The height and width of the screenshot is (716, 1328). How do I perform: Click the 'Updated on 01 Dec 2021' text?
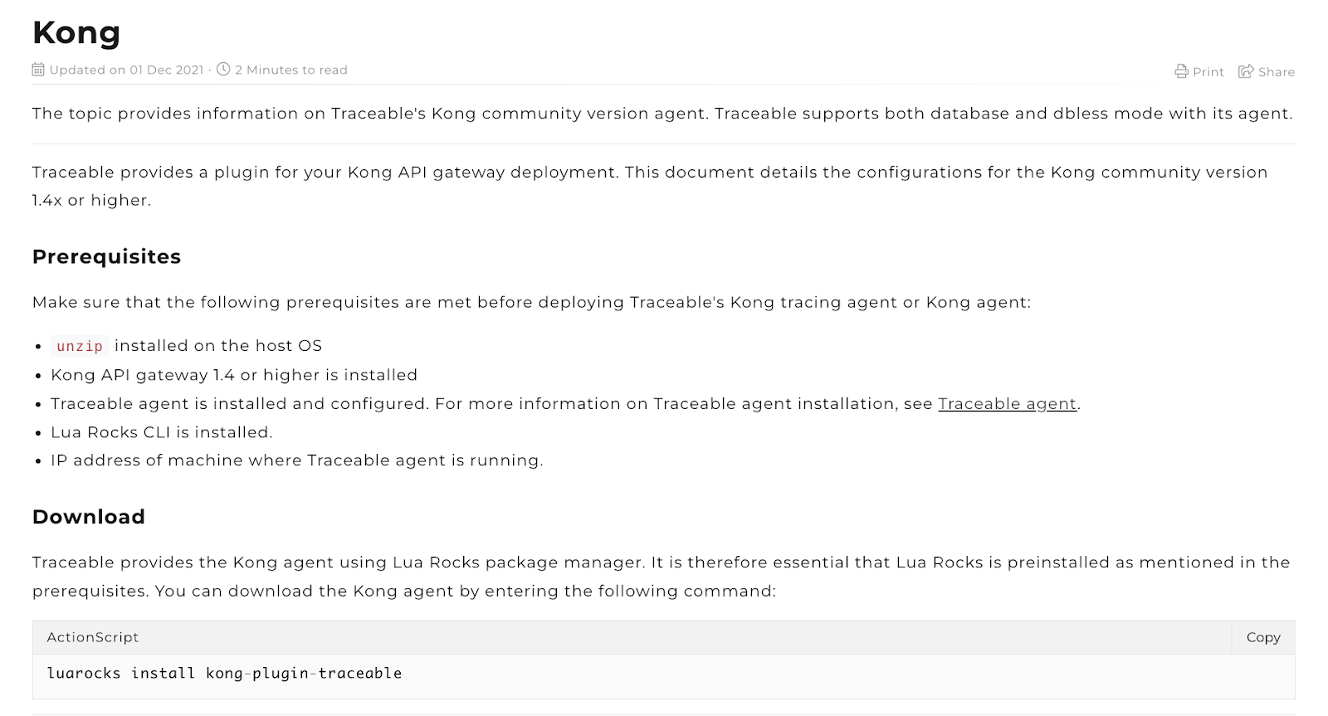(x=126, y=70)
